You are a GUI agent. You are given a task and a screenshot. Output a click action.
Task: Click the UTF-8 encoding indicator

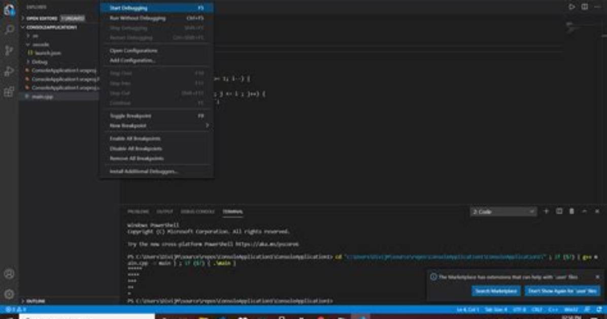(x=520, y=309)
